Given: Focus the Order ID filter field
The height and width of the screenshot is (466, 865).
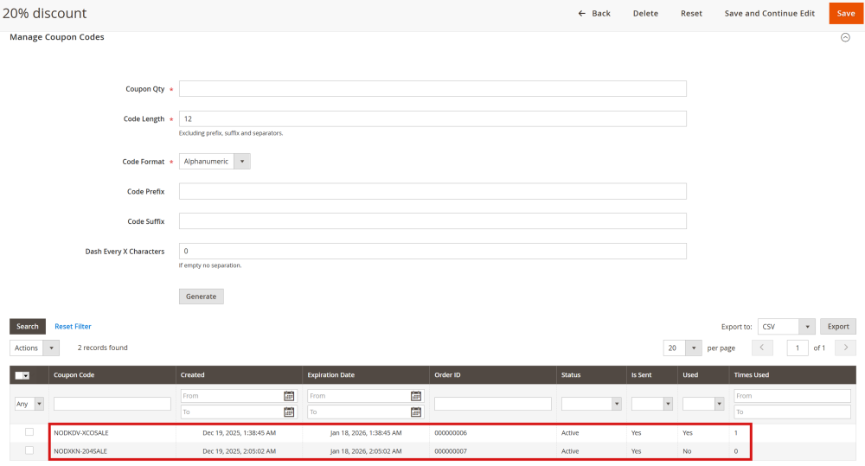Looking at the screenshot, I should [x=493, y=404].
